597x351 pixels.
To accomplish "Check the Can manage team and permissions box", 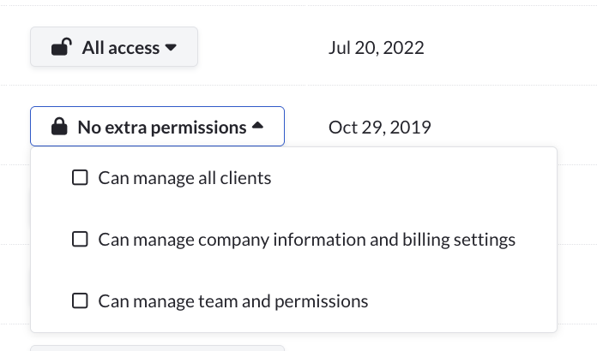I will [80, 301].
